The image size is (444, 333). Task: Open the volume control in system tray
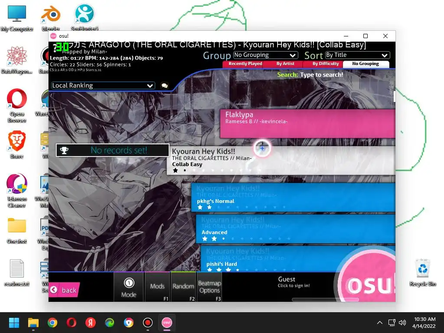[x=402, y=323]
